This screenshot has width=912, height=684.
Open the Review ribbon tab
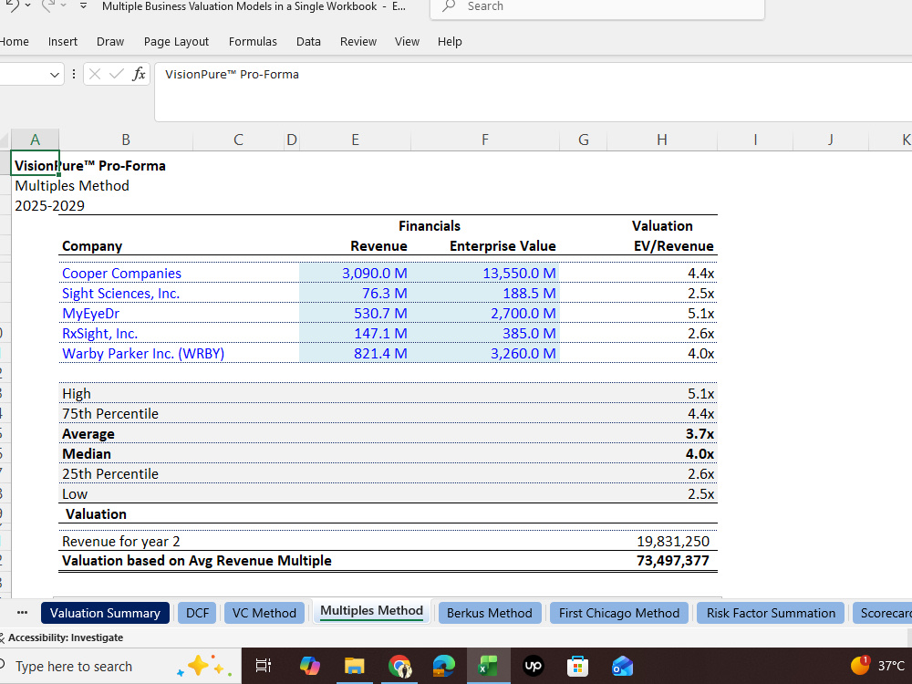tap(358, 42)
